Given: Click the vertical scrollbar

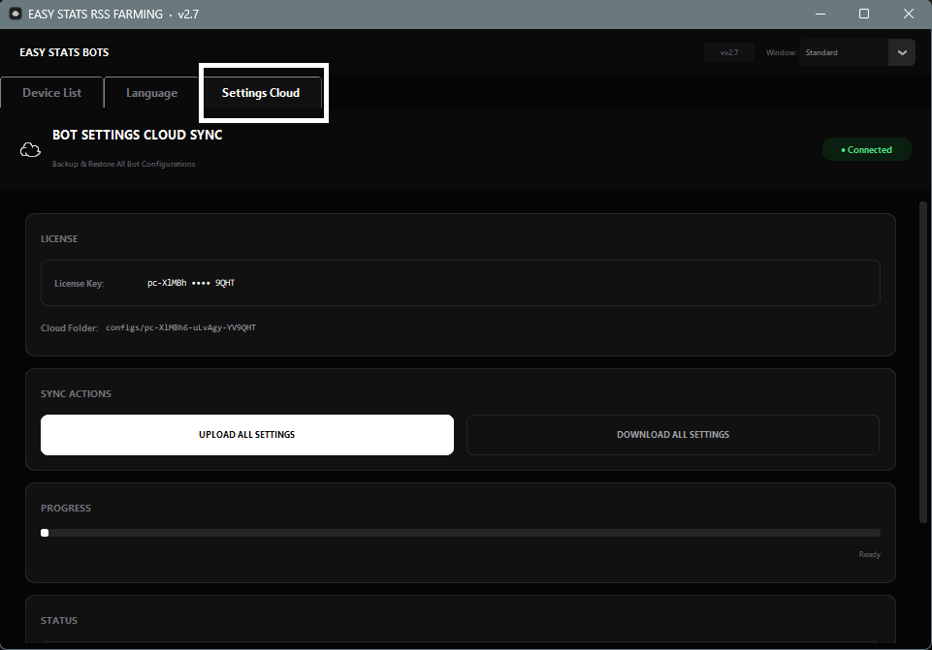Looking at the screenshot, I should pos(923,362).
